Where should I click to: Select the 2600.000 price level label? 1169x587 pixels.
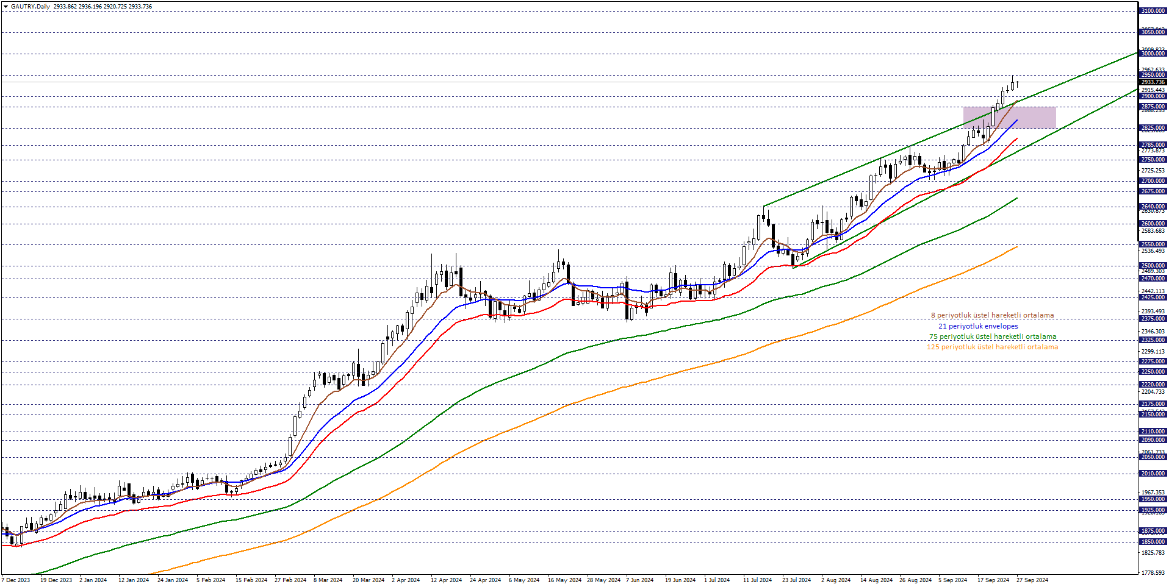pos(1153,224)
